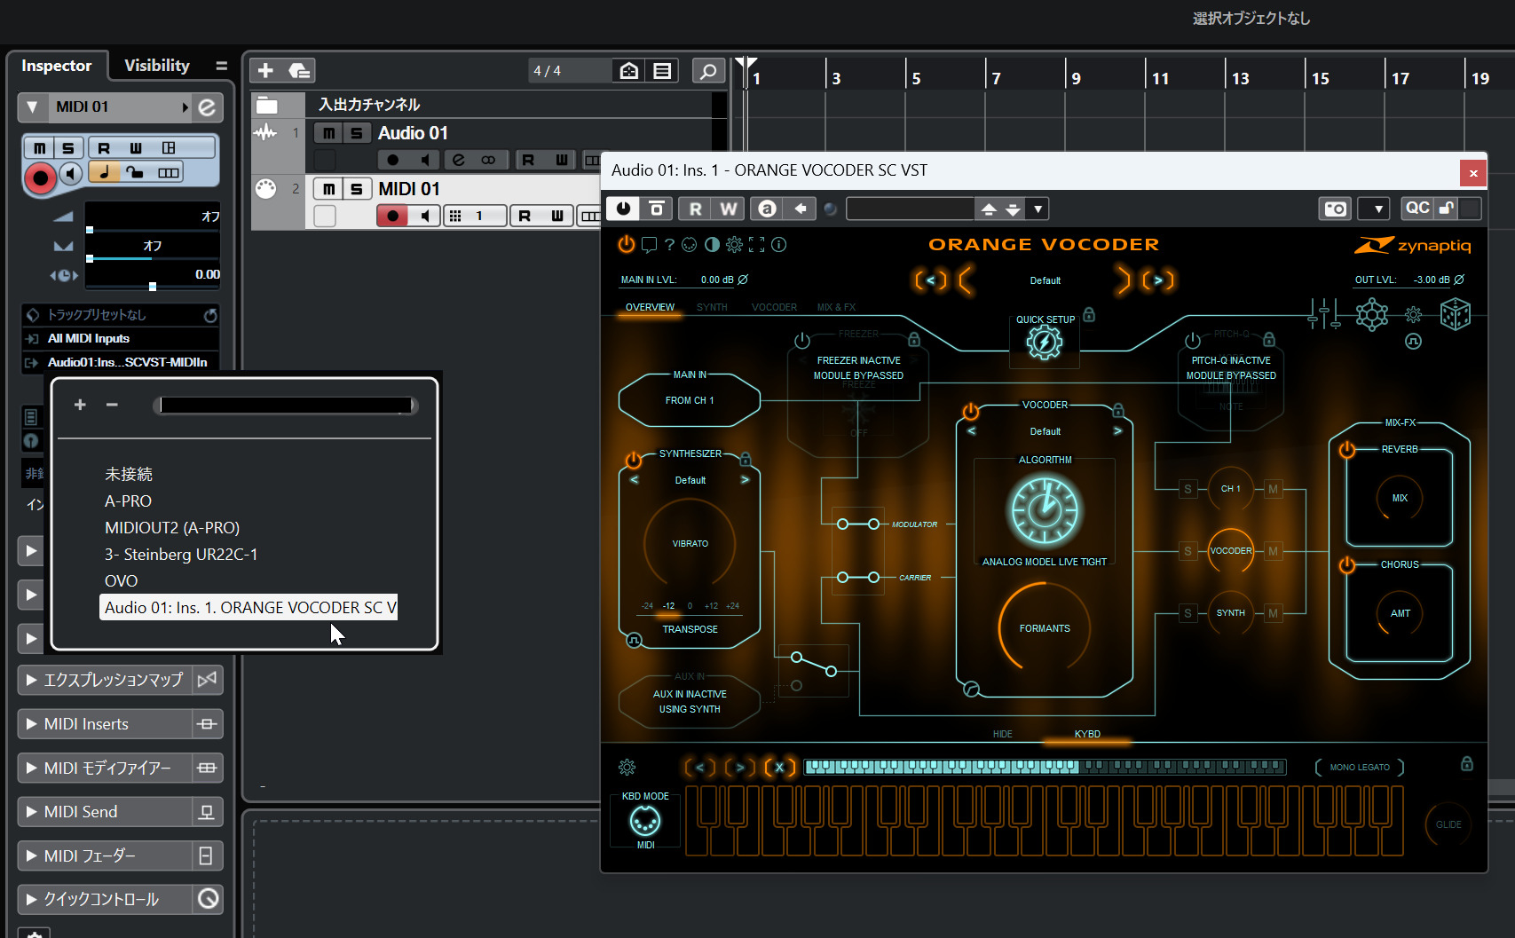
Task: Open Orange Vocoder Quick Setup
Action: pyautogui.click(x=1045, y=343)
